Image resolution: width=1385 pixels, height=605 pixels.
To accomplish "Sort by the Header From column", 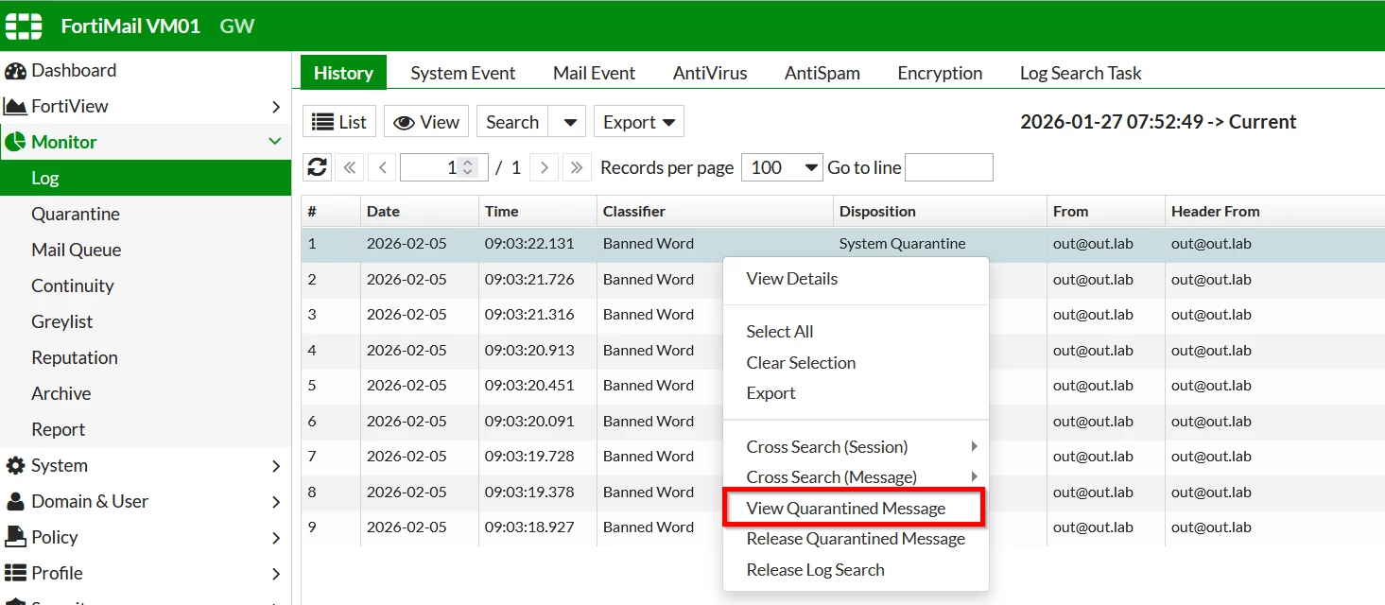I will (1274, 212).
